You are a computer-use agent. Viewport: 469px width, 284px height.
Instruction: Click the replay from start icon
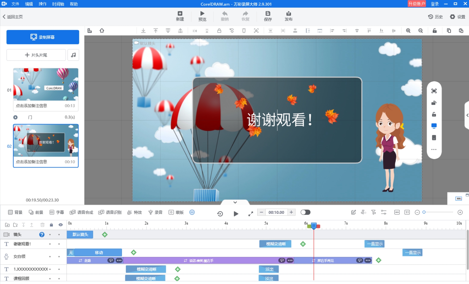click(x=220, y=214)
